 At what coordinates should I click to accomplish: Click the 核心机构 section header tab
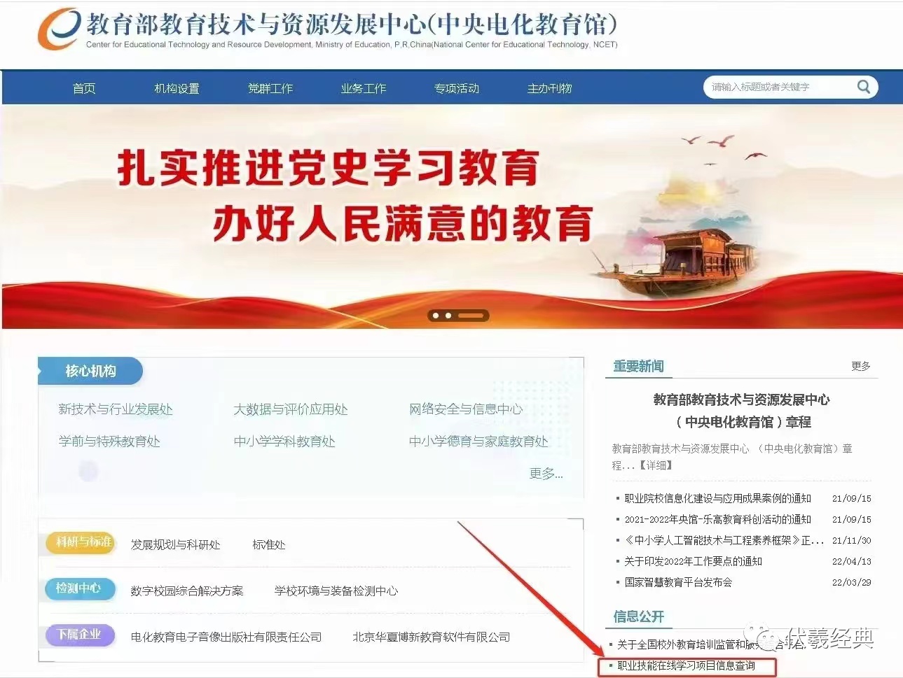pos(90,371)
